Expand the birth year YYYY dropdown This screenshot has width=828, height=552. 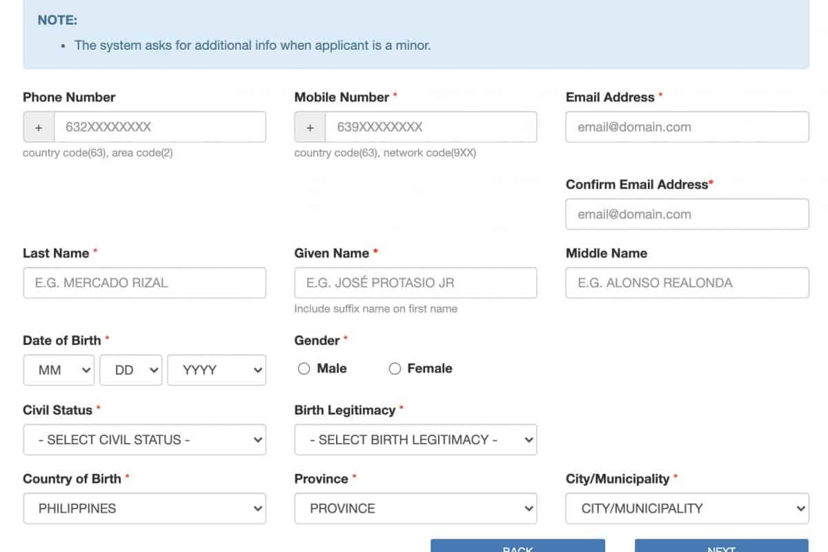tap(216, 371)
